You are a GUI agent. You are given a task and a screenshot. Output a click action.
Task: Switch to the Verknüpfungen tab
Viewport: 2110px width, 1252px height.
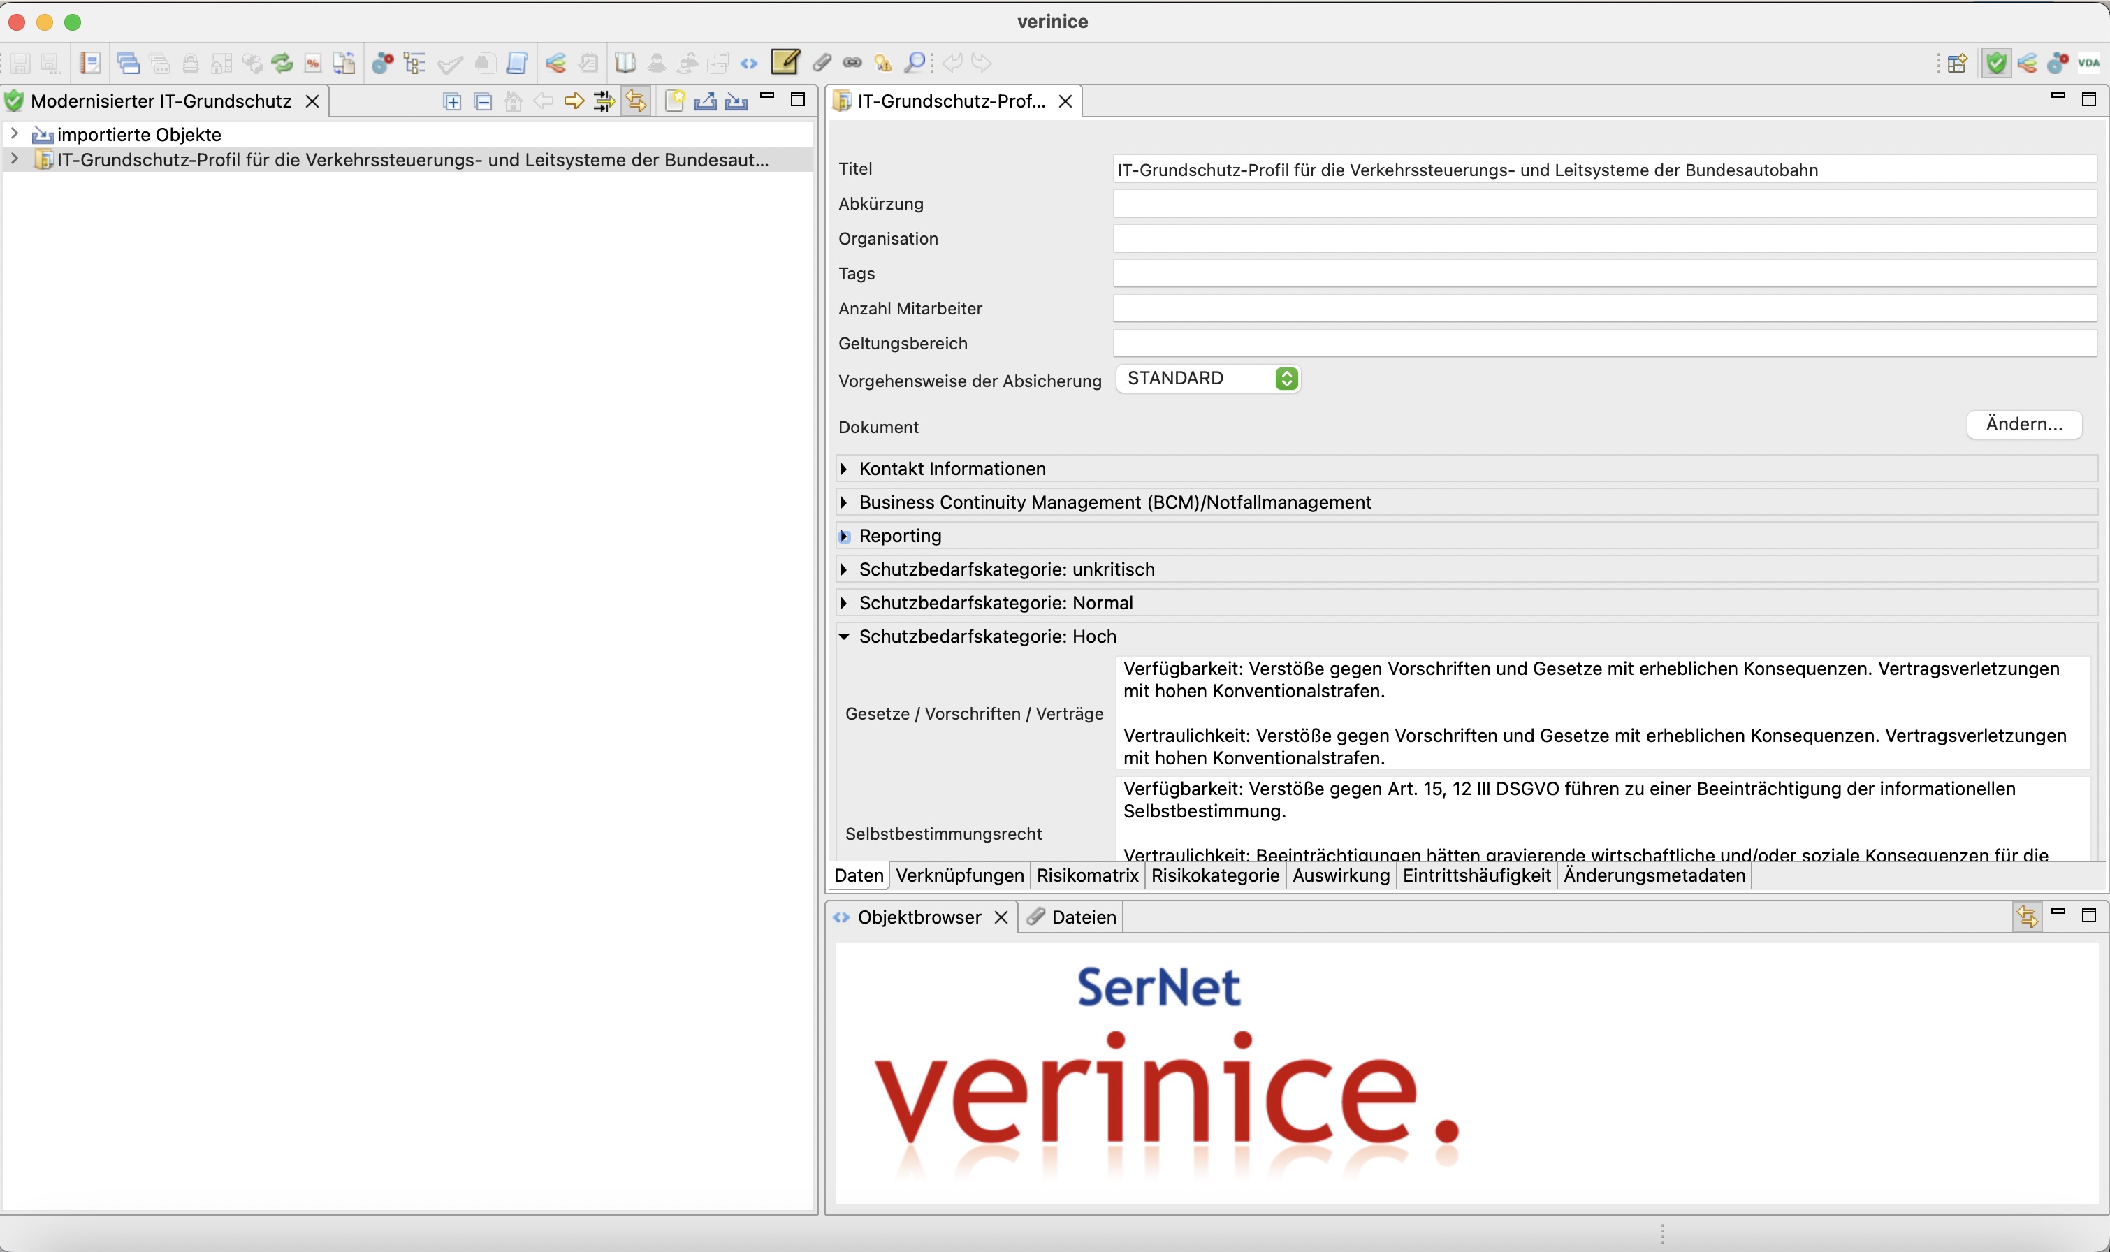click(959, 875)
